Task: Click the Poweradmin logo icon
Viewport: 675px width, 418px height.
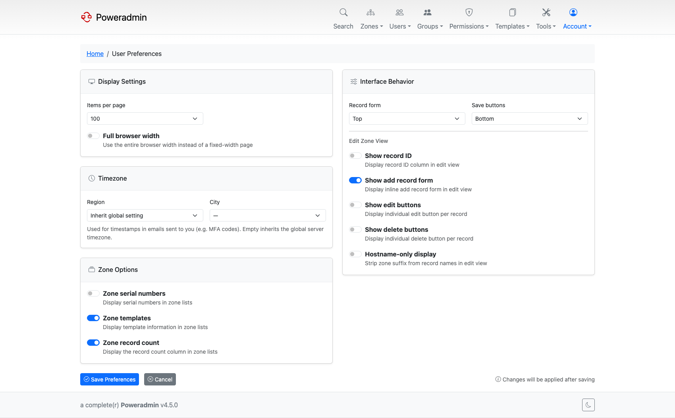Action: [x=86, y=17]
